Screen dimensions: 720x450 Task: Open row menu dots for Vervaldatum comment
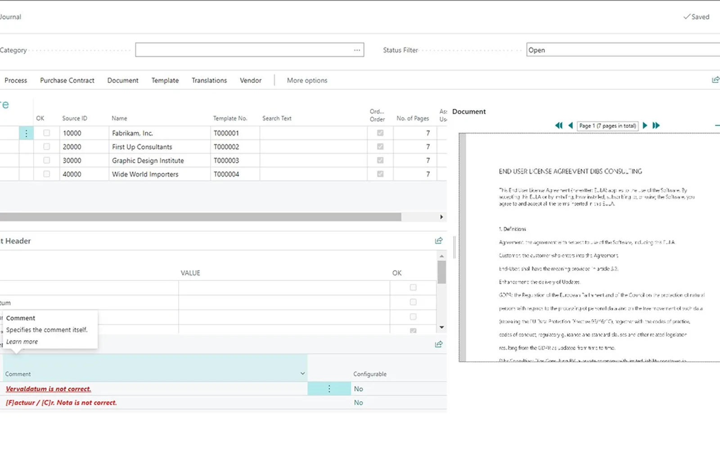pos(329,389)
